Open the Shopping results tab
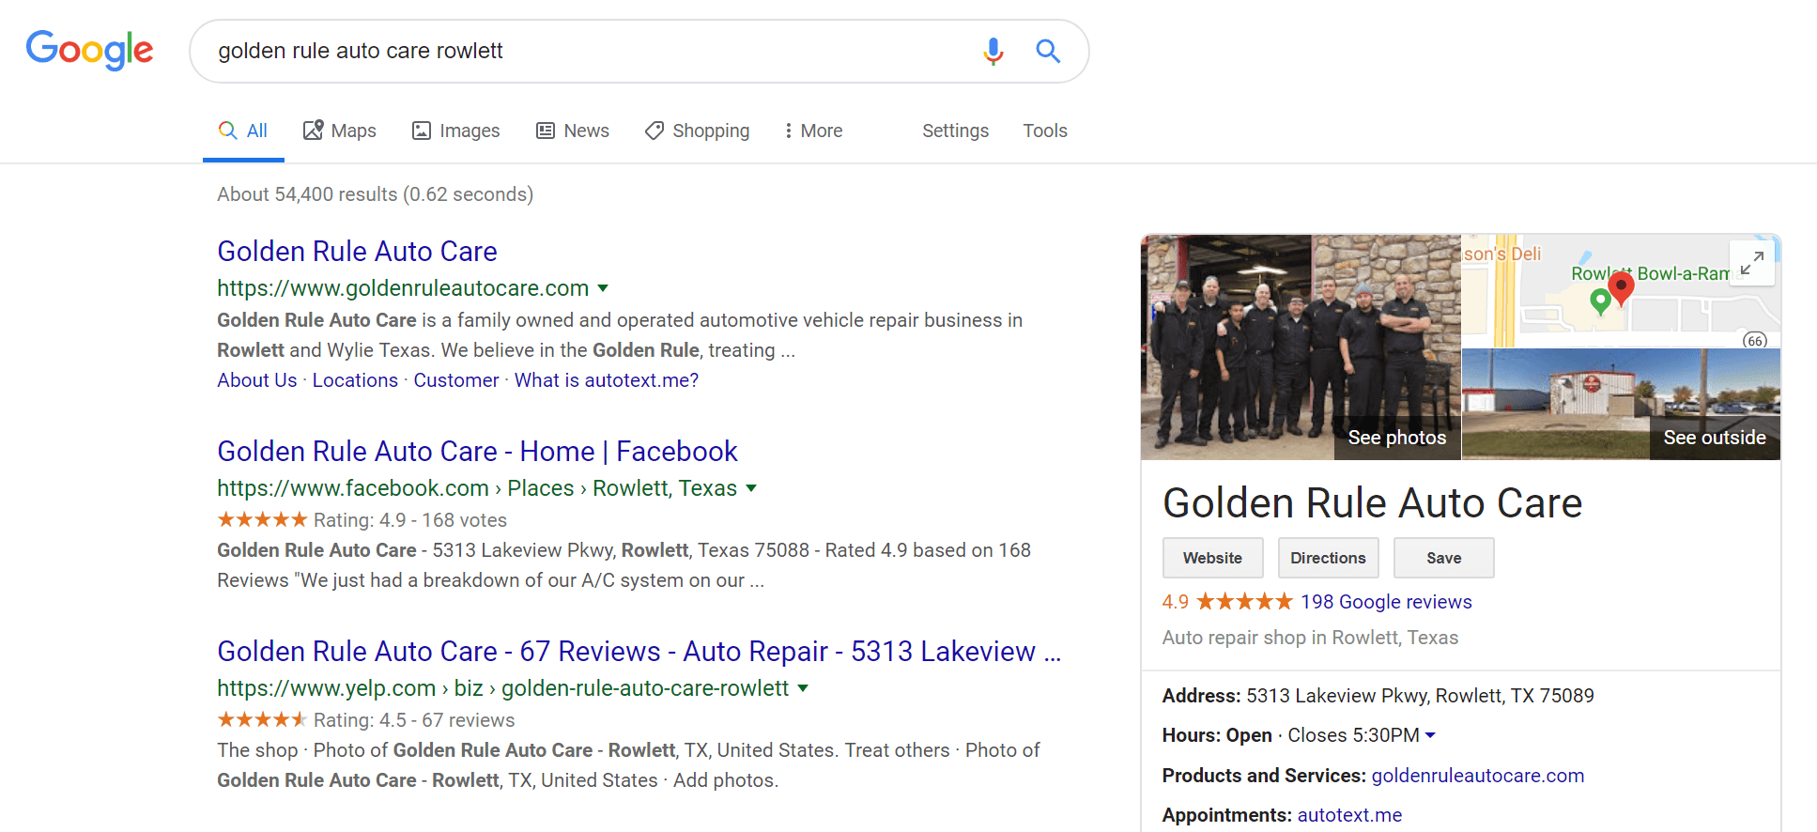 pos(697,131)
